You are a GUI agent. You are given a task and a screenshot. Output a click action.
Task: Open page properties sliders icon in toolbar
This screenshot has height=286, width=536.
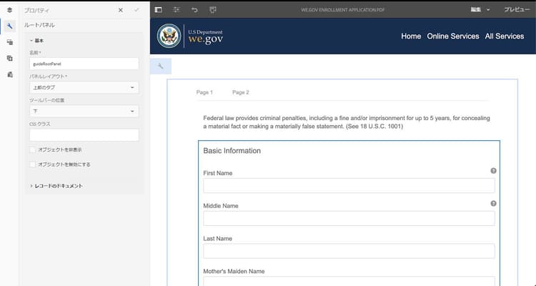177,9
